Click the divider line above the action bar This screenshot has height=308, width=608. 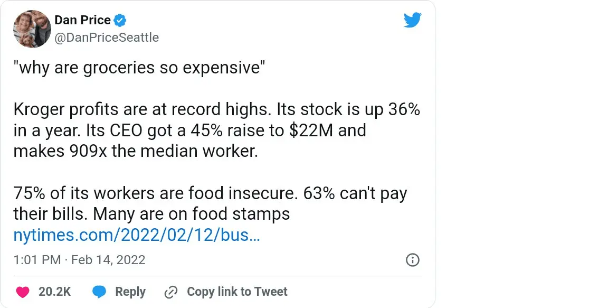217,276
